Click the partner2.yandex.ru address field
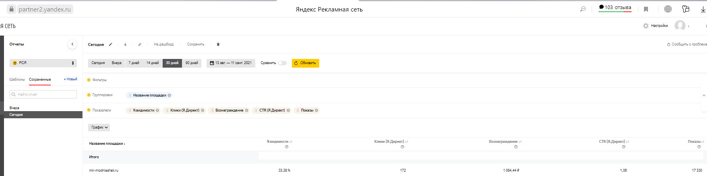The height and width of the screenshot is (176, 707). tap(45, 9)
